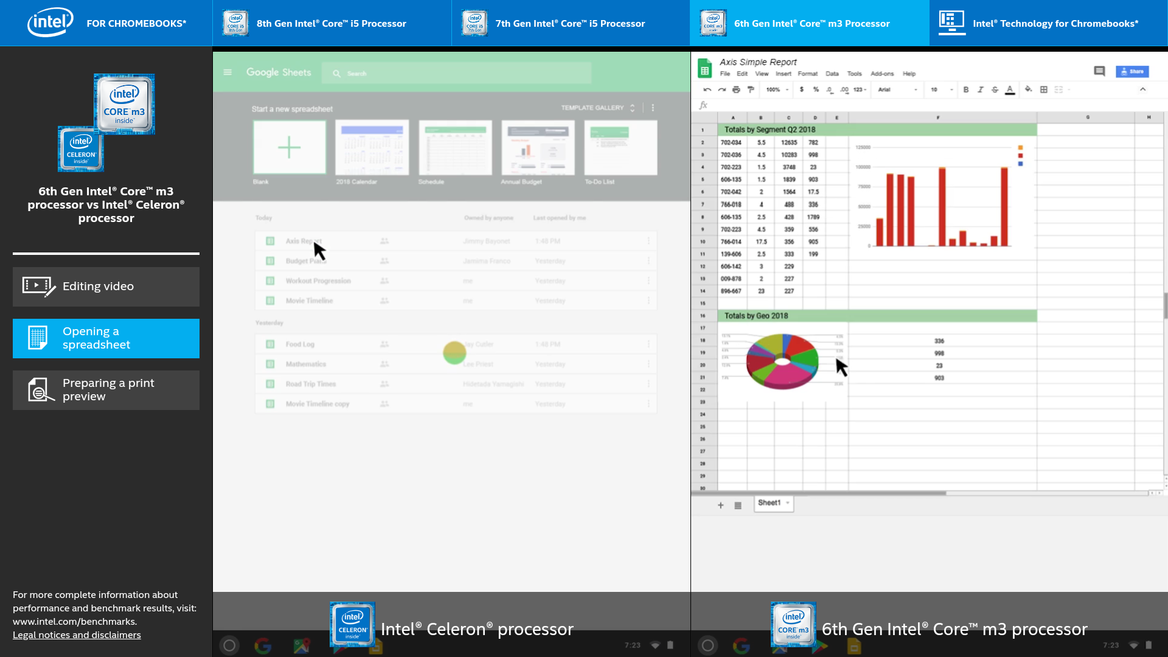Open the Workout Progression file
This screenshot has height=657, width=1168.
456,281
